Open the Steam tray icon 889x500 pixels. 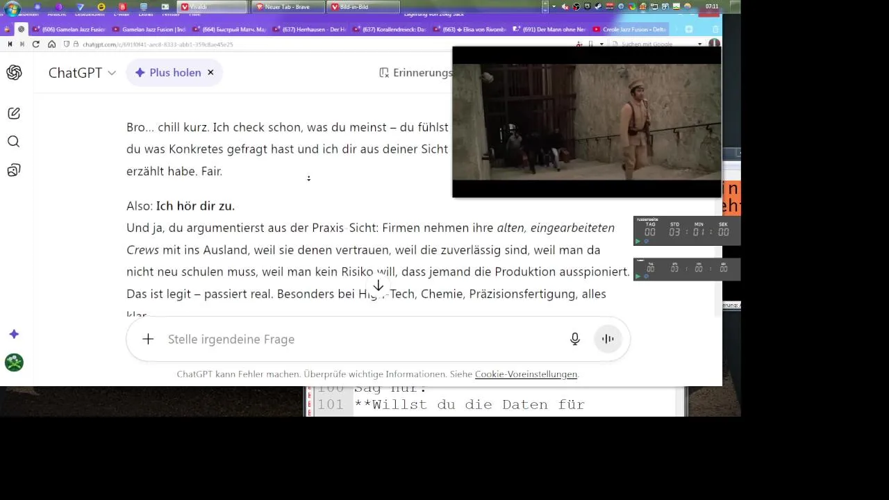tap(598, 7)
